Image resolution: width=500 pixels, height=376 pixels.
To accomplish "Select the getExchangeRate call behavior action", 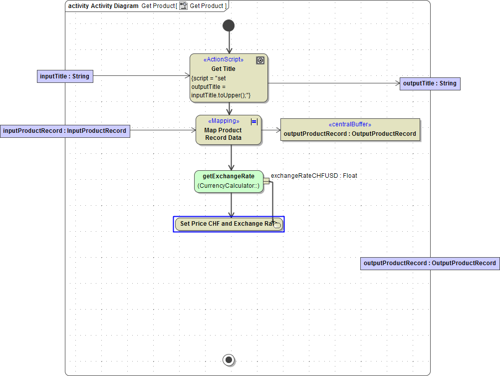I will pyautogui.click(x=229, y=181).
